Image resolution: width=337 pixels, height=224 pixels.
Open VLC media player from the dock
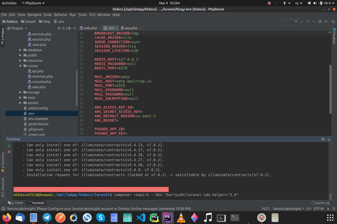(181, 217)
